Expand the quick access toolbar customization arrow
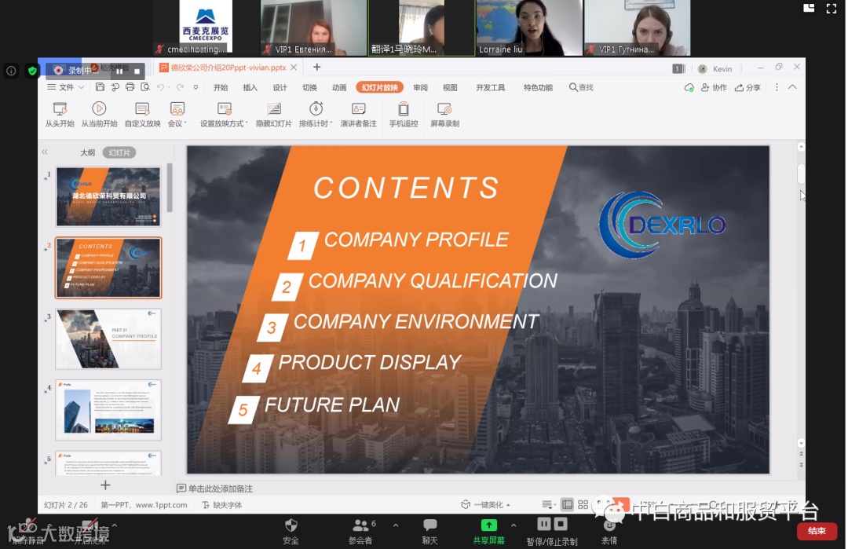The height and width of the screenshot is (549, 848). coord(196,87)
